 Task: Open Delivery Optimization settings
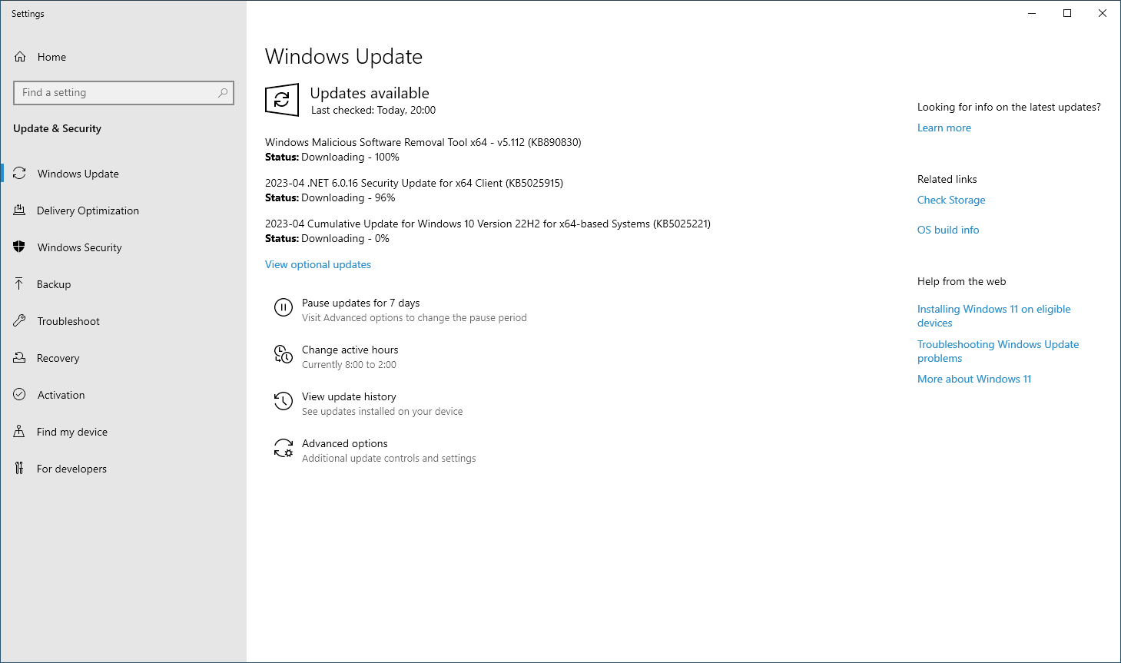[x=88, y=211]
